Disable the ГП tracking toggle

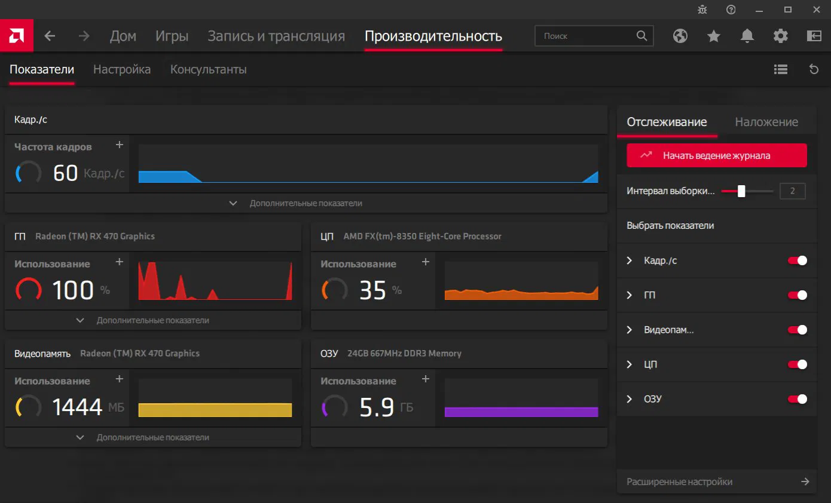click(798, 295)
